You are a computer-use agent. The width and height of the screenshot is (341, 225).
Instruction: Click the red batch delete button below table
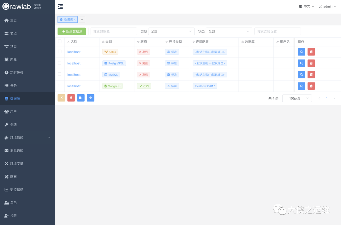coord(71,98)
